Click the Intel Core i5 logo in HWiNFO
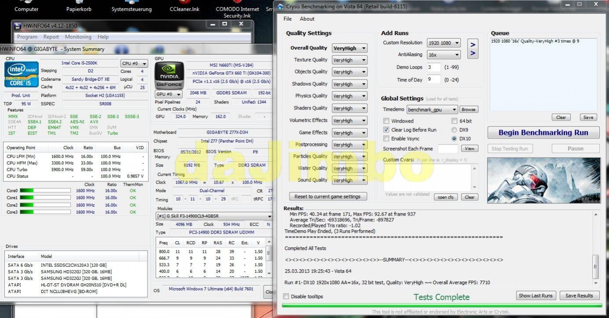609x318 pixels. pos(22,74)
